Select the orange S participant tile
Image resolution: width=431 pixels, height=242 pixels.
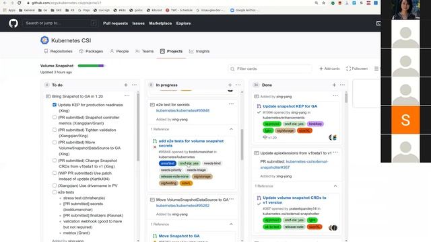405,120
